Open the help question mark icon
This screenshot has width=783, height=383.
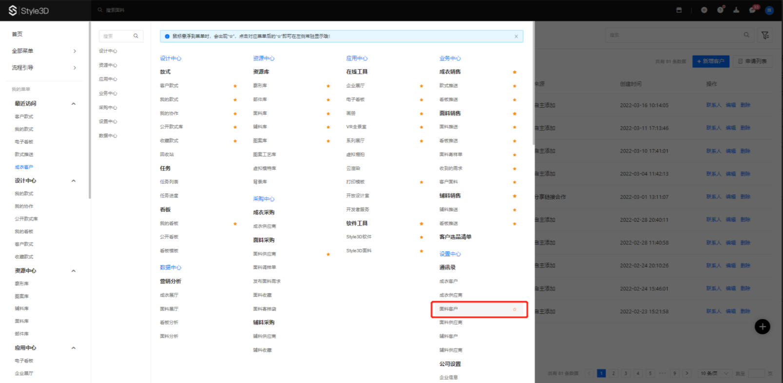click(720, 10)
